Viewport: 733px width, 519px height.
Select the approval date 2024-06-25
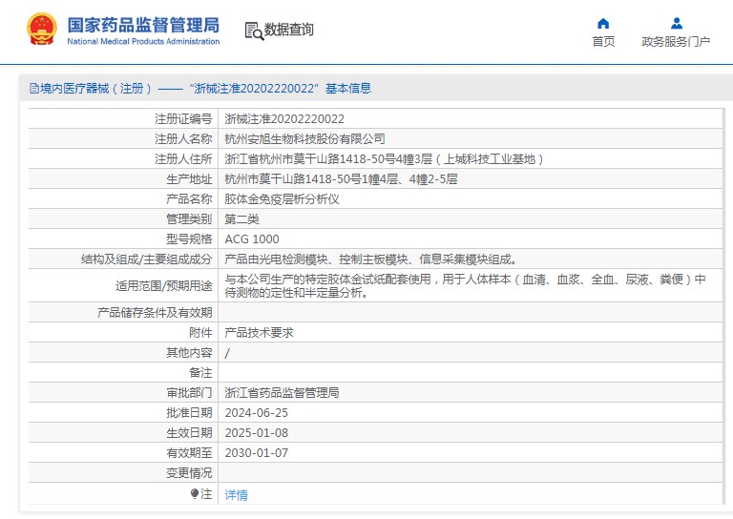coord(256,413)
